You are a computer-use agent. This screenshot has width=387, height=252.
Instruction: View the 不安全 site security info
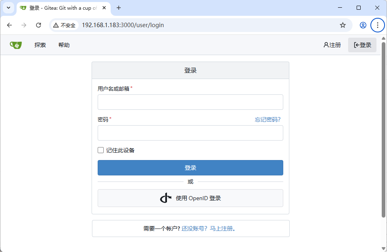pos(65,25)
